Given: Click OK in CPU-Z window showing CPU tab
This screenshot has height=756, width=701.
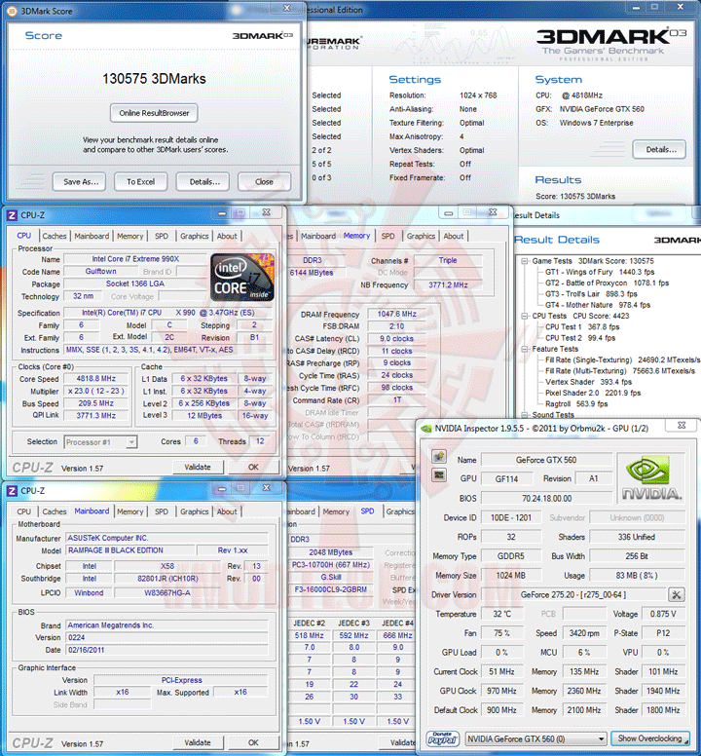Looking at the screenshot, I should (x=253, y=467).
